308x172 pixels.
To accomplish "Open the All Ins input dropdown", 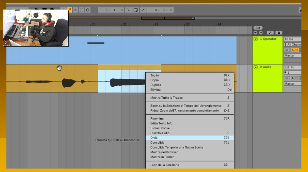I will (x=292, y=39).
